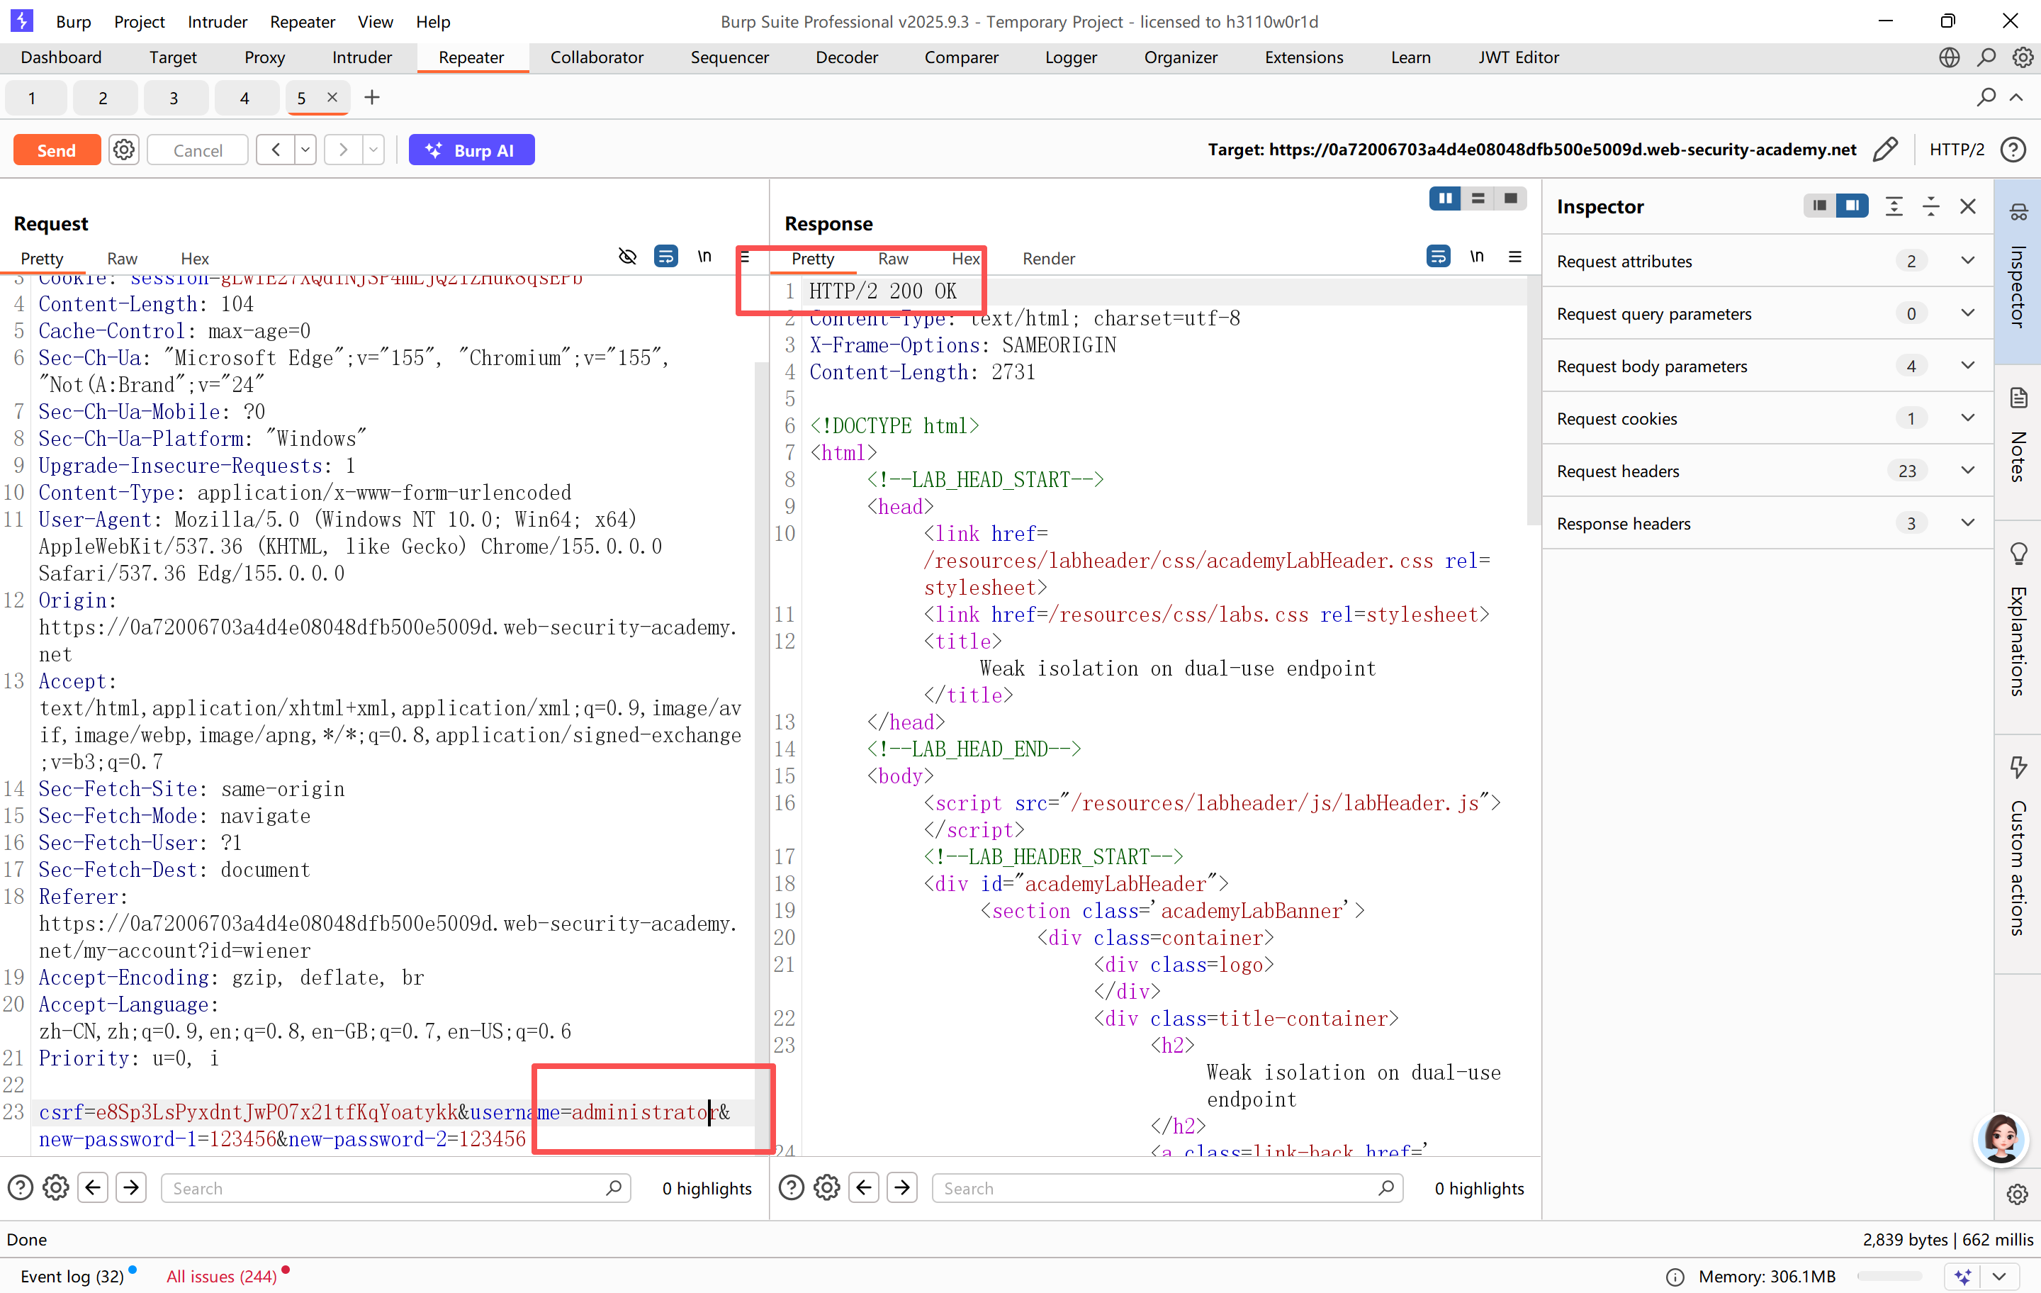Screen dimensions: 2041x1293
Task: Switch to side-by-side request/response layout
Action: click(x=1445, y=198)
